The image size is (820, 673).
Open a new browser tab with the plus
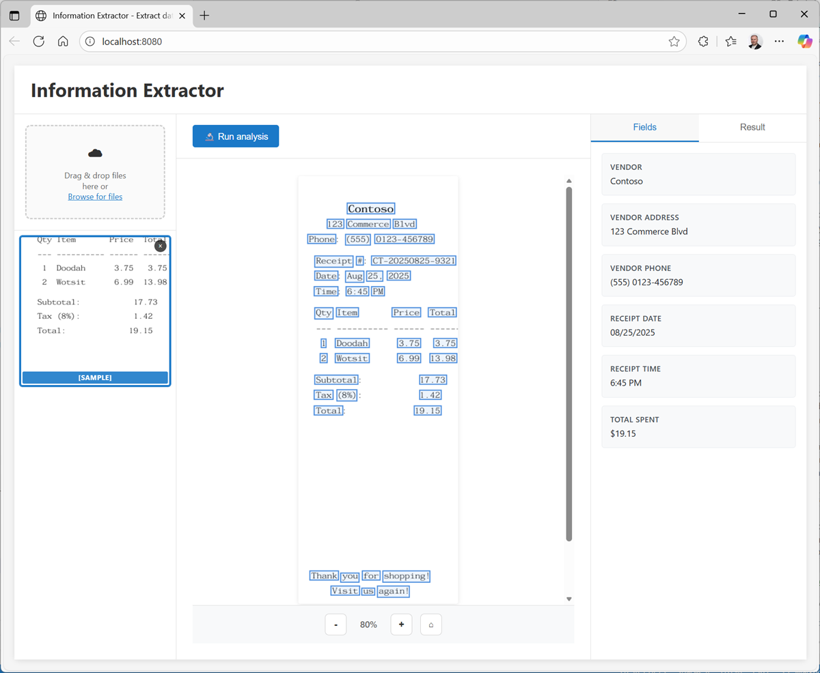coord(204,14)
